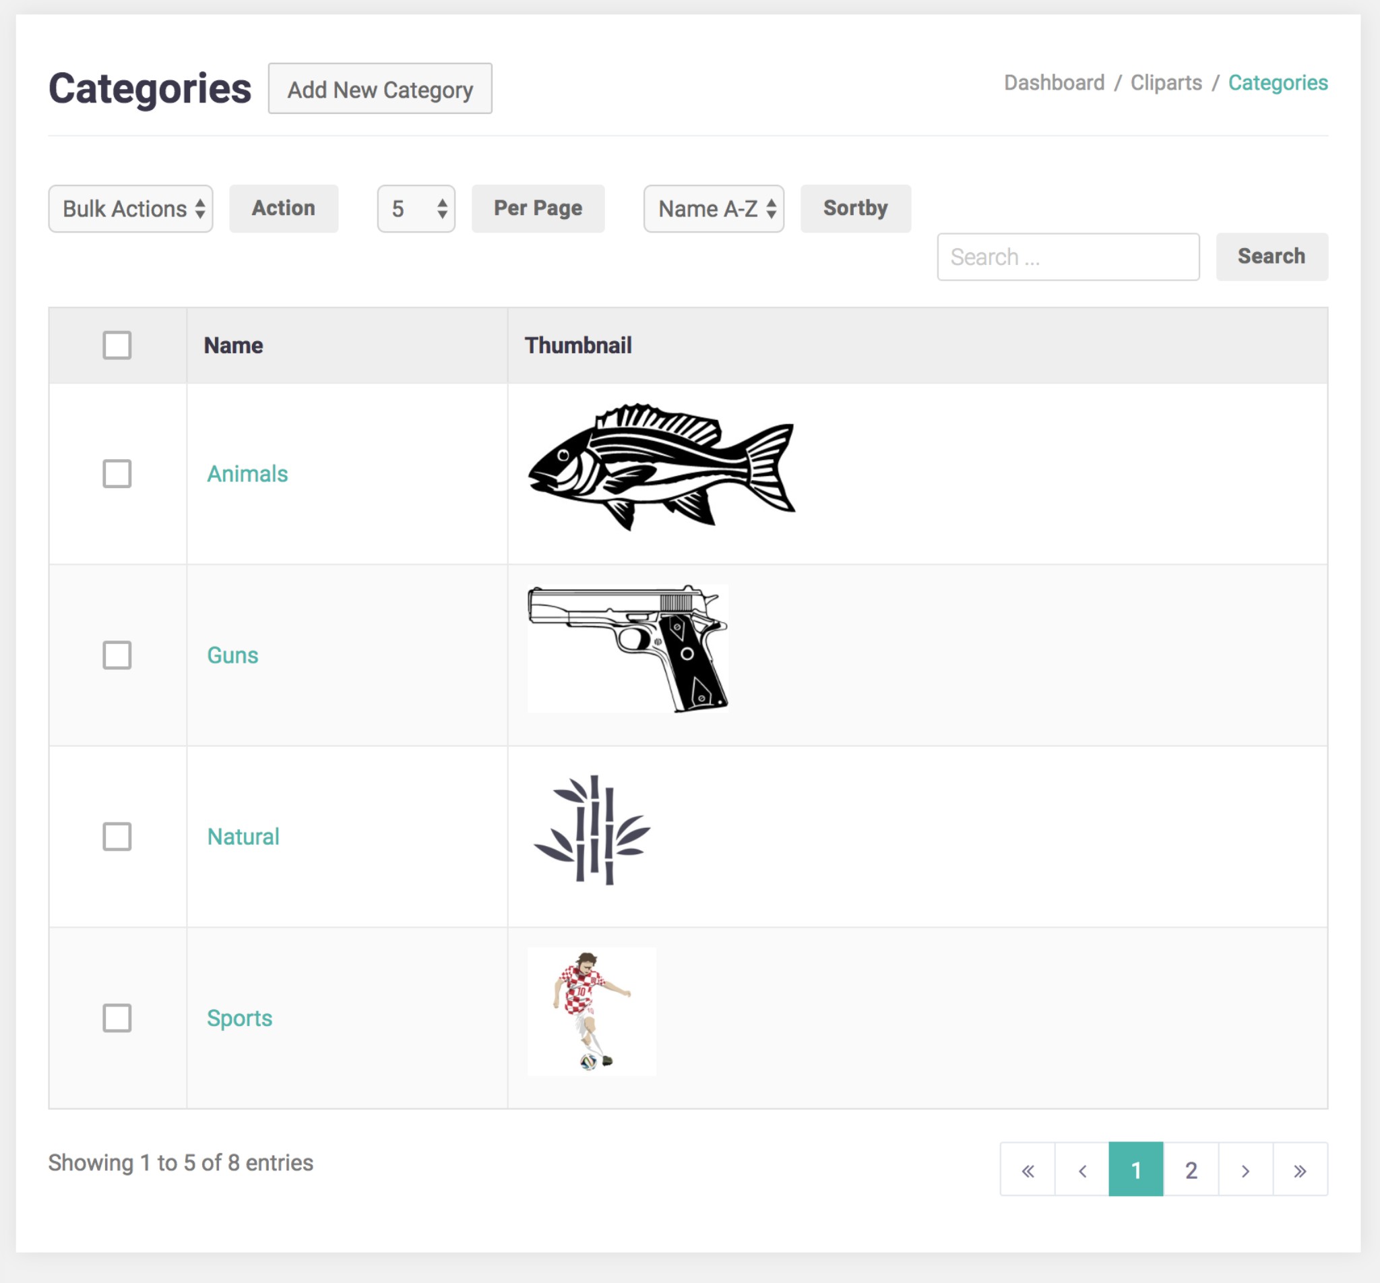Screen dimensions: 1380x1283
Task: Click the bamboo thumbnail image
Action: pos(592,830)
